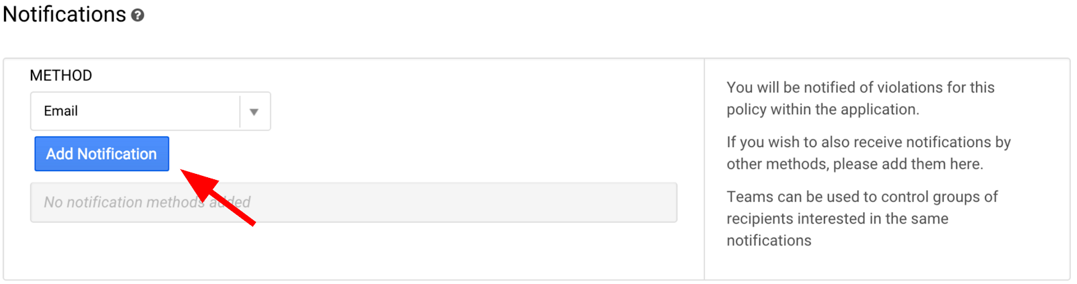Click the Notifications heading
Image resolution: width=1077 pixels, height=284 pixels.
point(65,14)
